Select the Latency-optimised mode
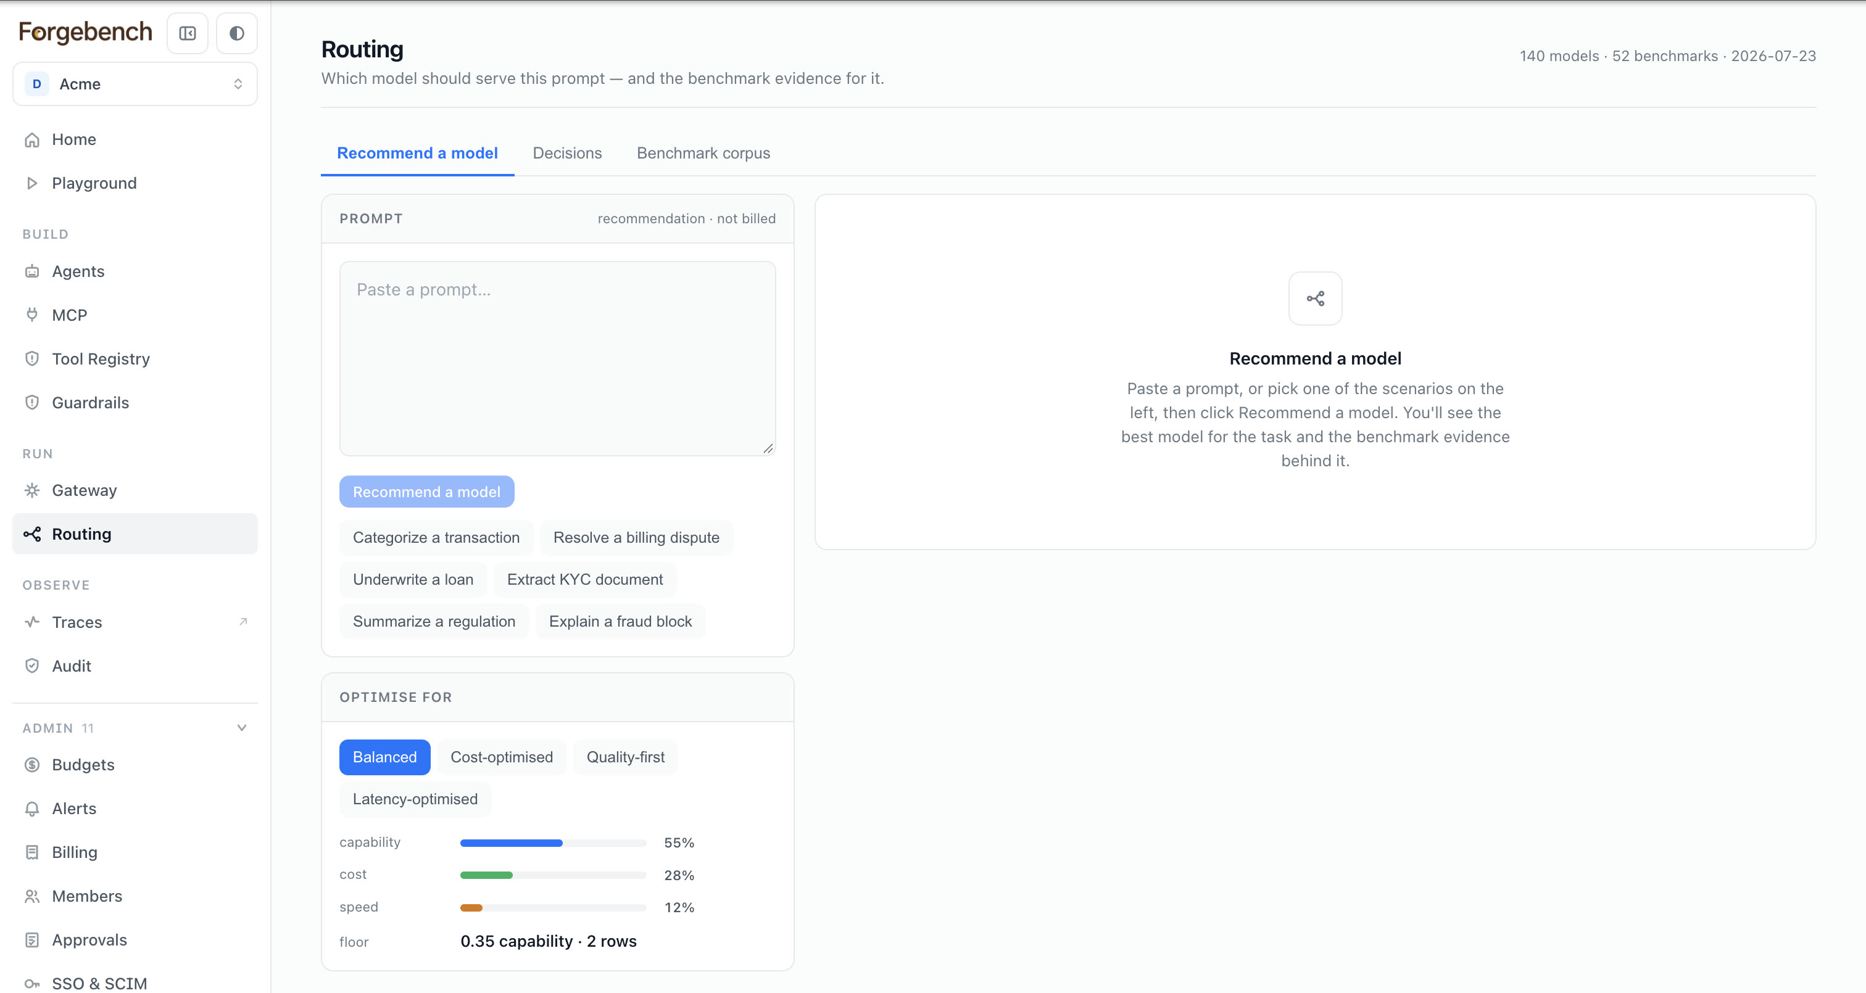1866x993 pixels. click(x=415, y=799)
